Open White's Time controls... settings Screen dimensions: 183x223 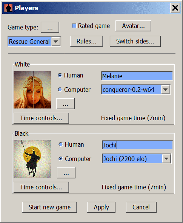41,118
